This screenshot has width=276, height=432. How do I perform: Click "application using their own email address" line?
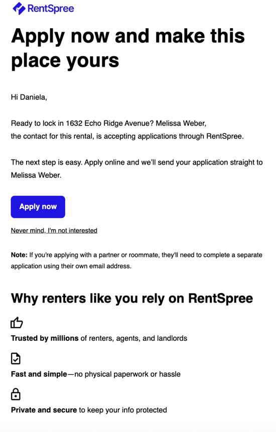click(x=71, y=266)
